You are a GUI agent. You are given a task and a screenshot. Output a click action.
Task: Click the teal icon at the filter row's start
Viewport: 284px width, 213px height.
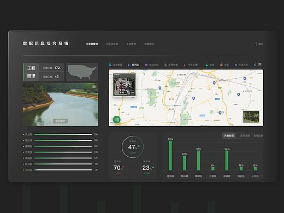tap(110, 65)
